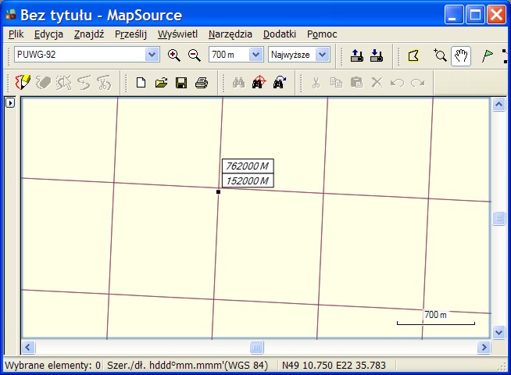Screen dimensions: 511x375
Task: Close the MapSource window
Action: [496, 15]
